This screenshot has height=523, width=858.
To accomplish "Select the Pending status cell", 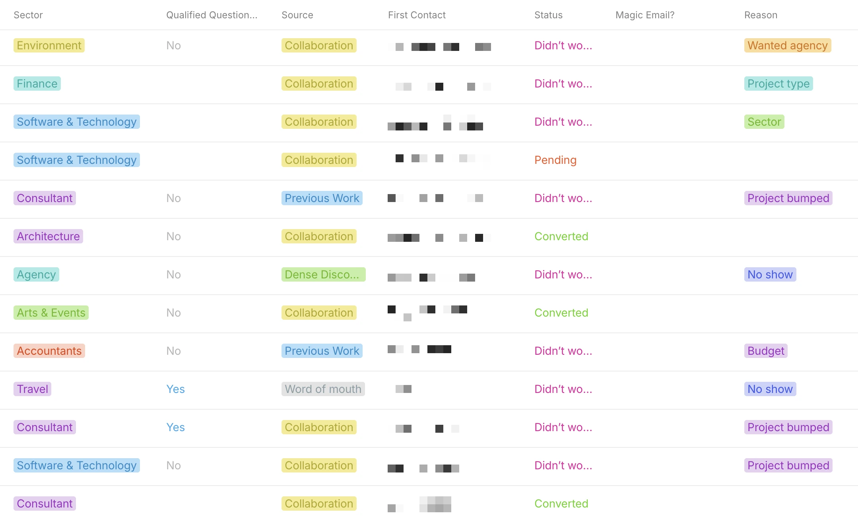I will tap(555, 160).
